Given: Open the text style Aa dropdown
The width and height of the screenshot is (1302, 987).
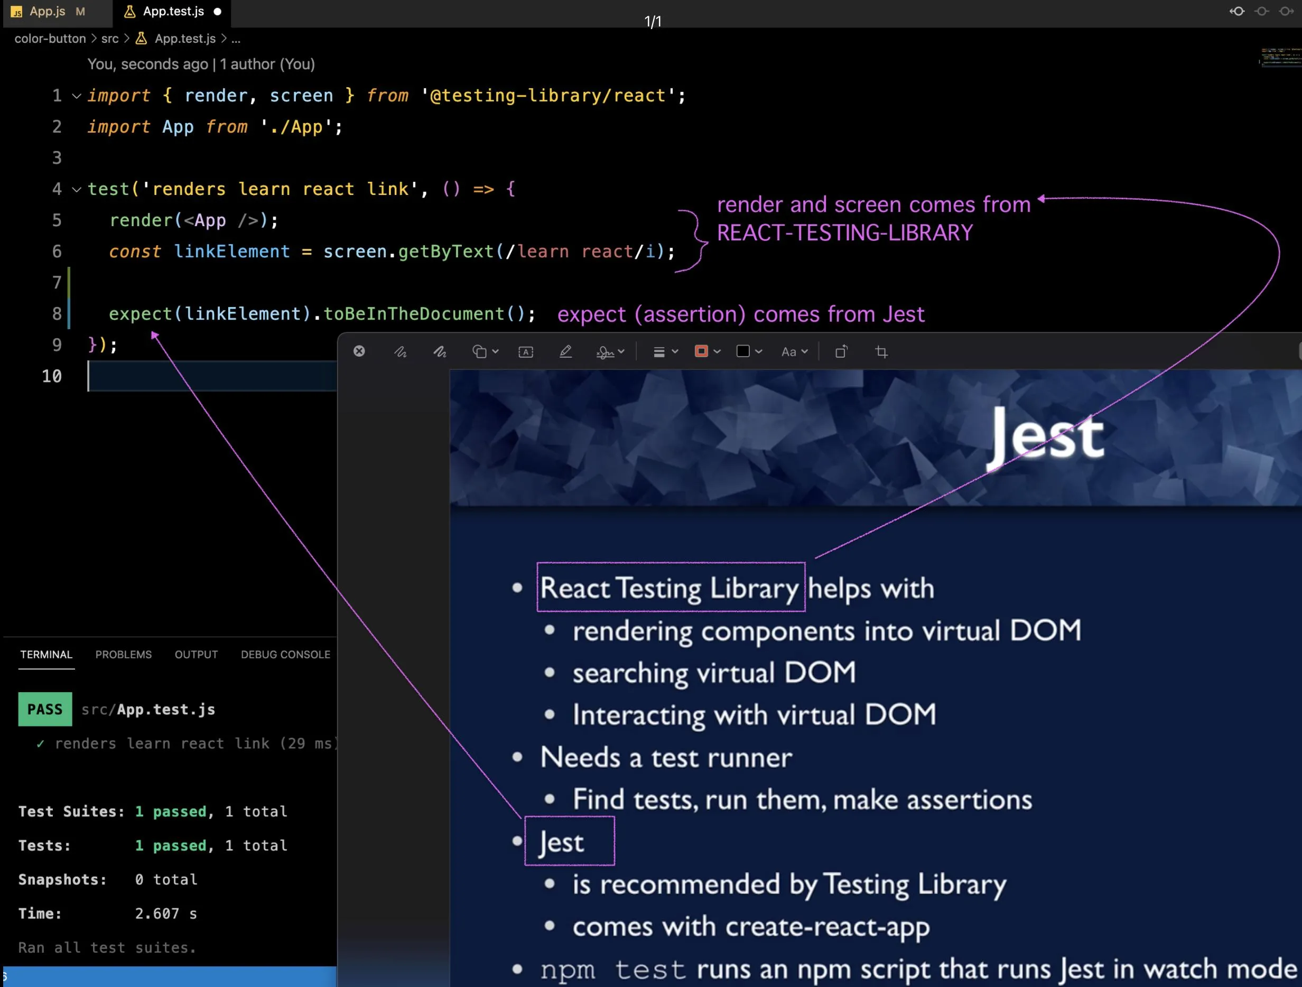Looking at the screenshot, I should (794, 352).
